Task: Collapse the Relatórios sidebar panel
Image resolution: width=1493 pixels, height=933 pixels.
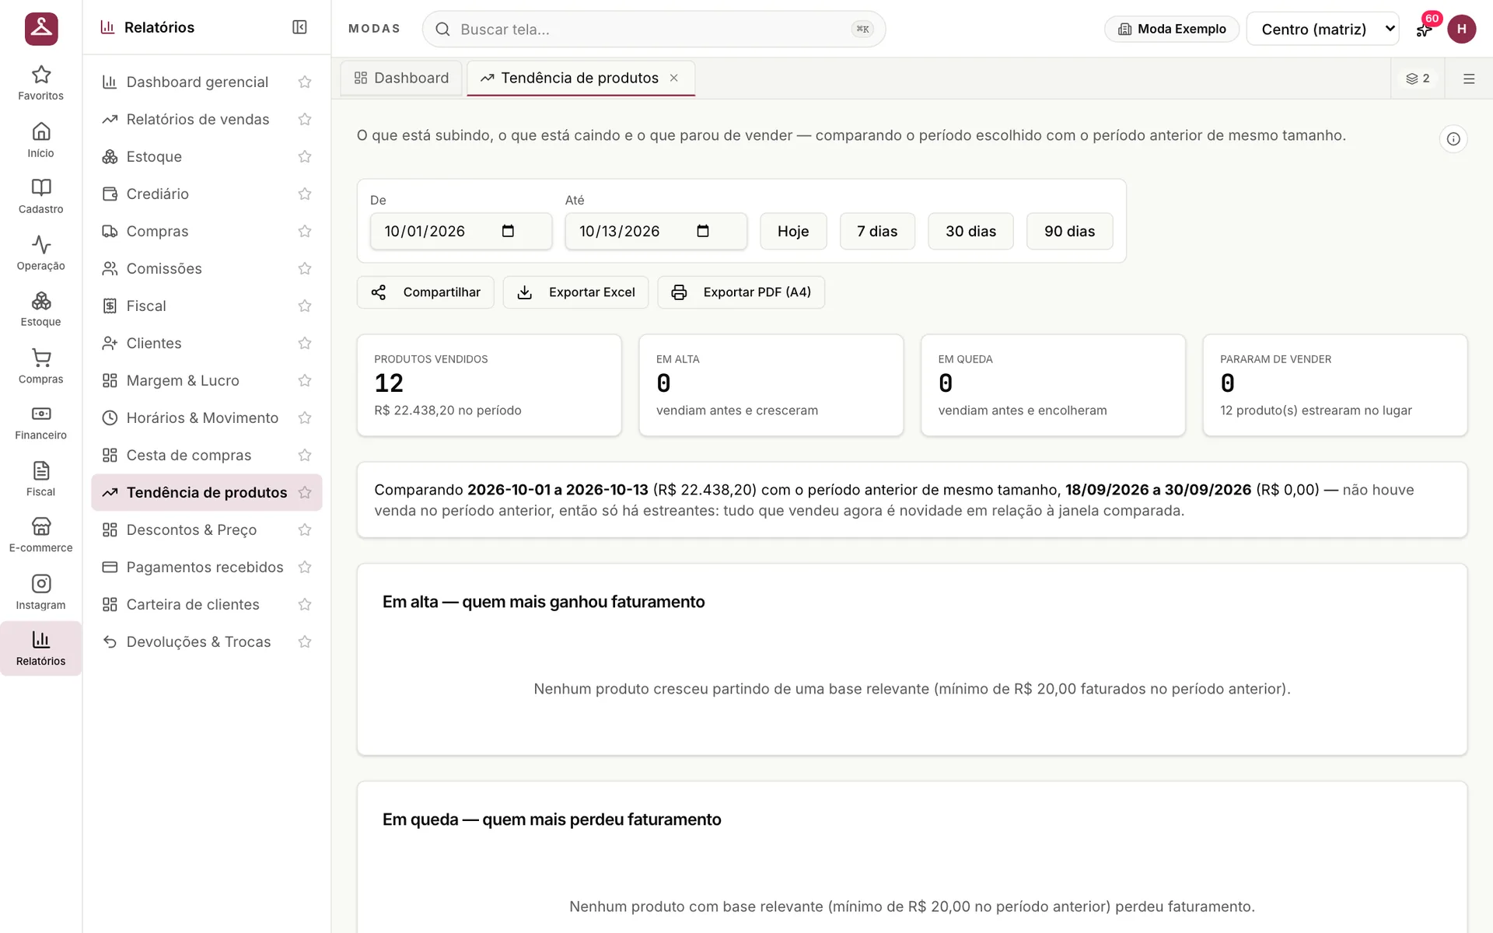Action: [299, 27]
